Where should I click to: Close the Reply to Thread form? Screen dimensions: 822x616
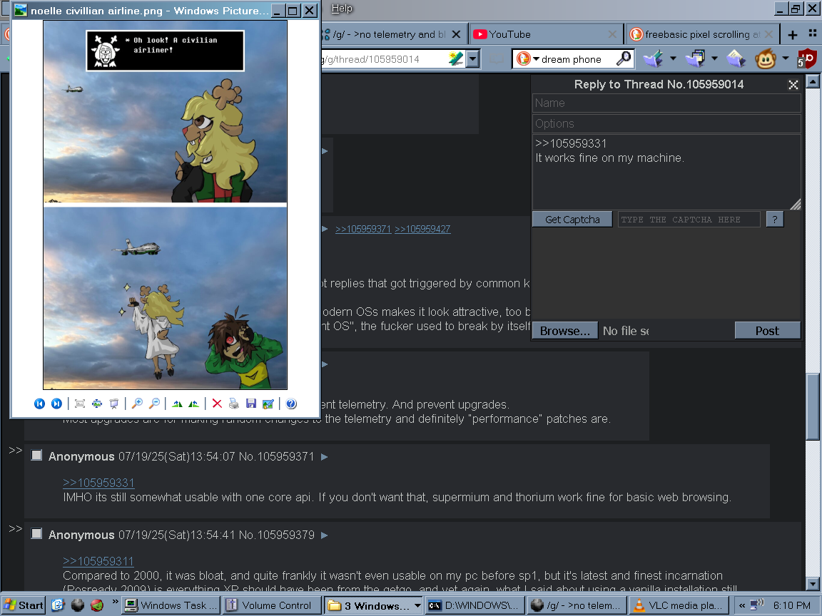coord(793,84)
